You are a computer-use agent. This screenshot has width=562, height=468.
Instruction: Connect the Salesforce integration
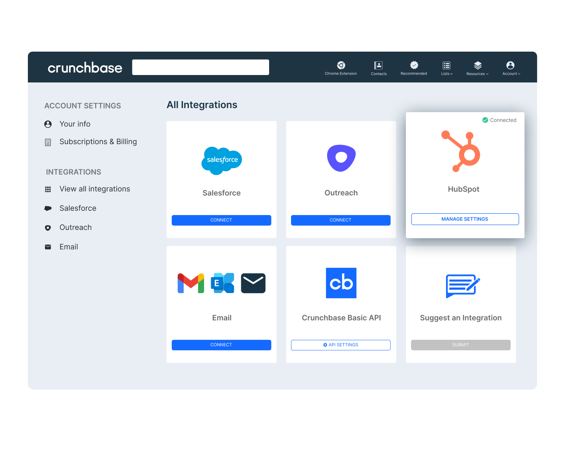click(222, 220)
